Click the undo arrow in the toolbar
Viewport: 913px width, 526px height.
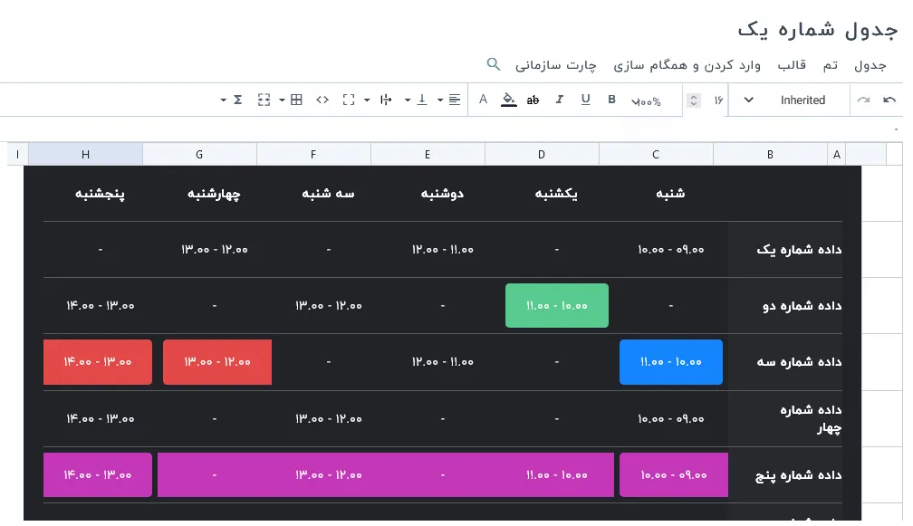click(889, 100)
